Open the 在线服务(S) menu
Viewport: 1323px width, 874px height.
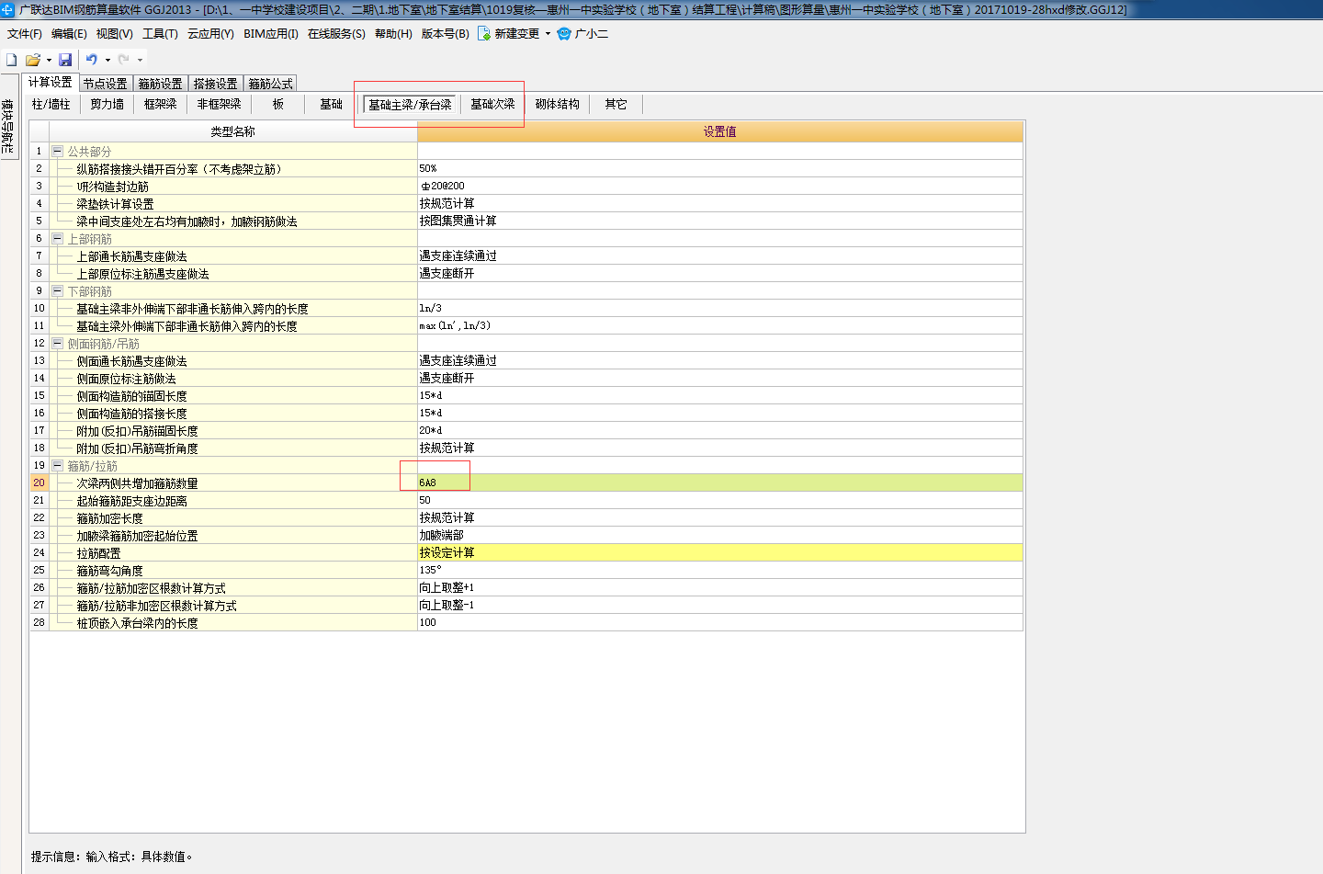click(x=336, y=33)
